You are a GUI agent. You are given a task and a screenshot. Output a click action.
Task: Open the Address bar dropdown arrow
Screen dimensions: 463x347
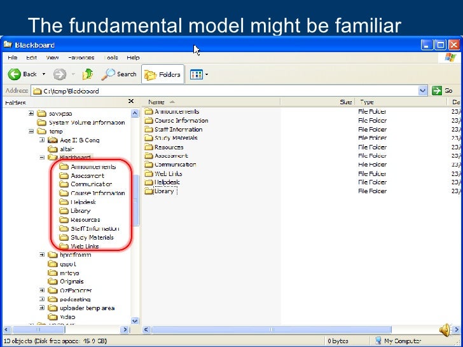coord(423,91)
